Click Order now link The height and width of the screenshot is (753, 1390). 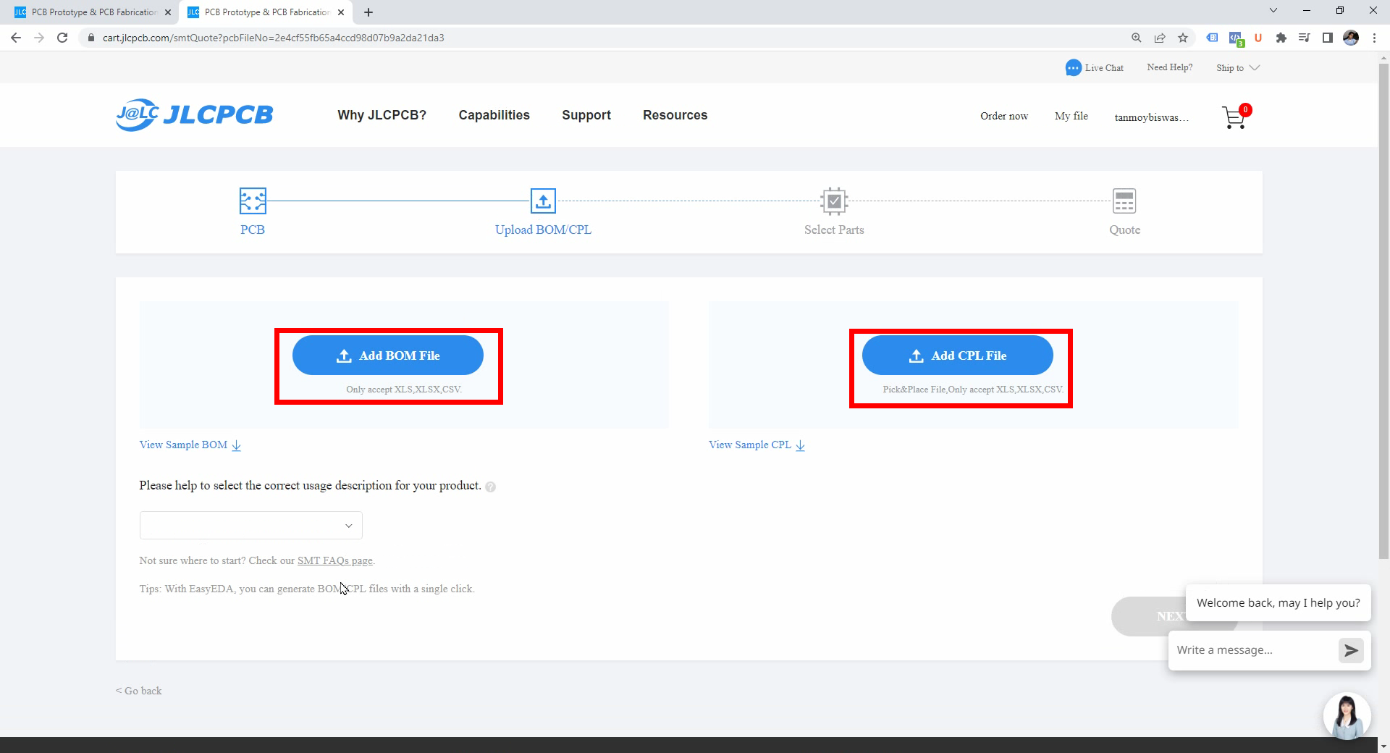tap(1004, 116)
